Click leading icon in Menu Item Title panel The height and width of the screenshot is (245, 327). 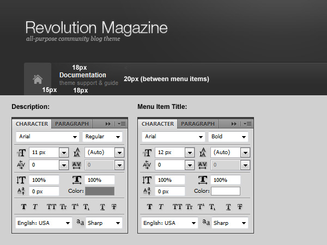[x=203, y=152]
